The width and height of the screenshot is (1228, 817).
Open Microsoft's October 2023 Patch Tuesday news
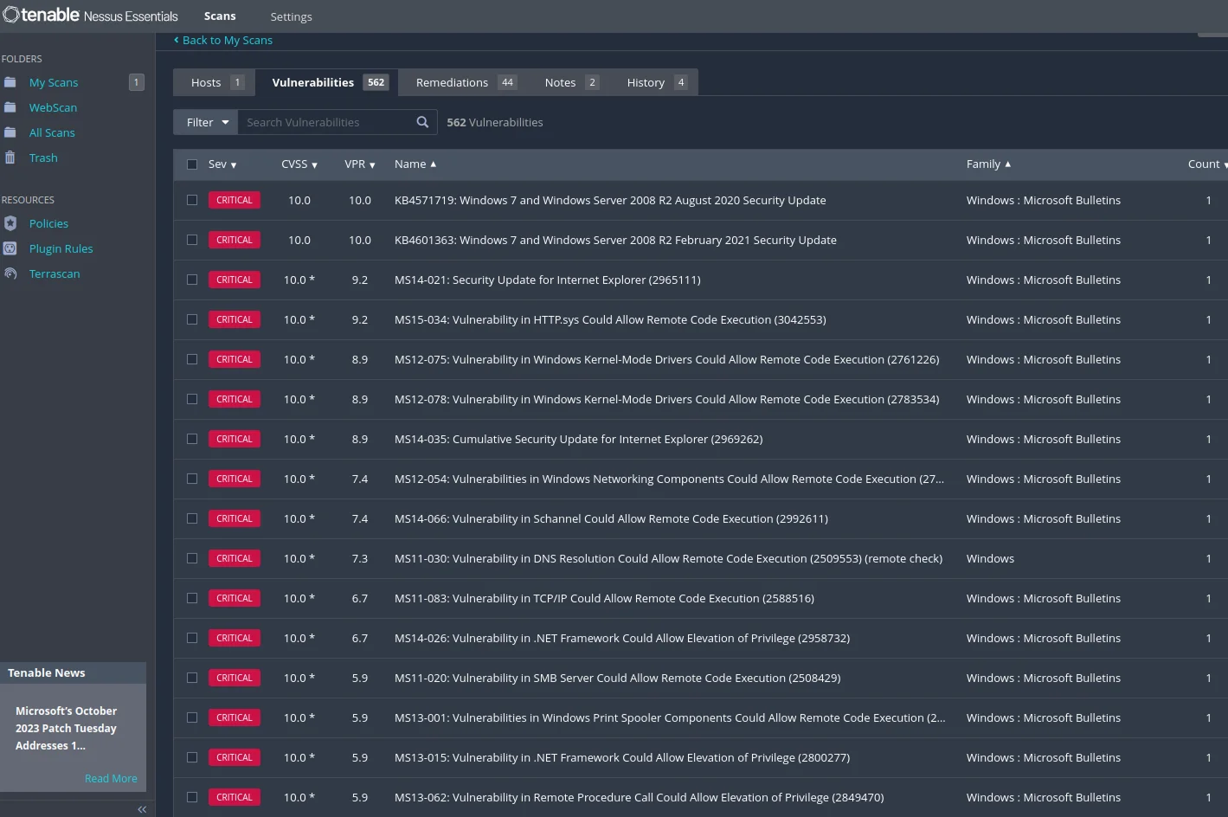pos(66,728)
